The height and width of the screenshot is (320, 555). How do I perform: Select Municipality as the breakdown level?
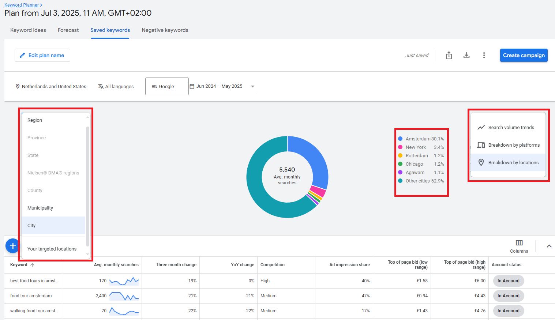[40, 208]
